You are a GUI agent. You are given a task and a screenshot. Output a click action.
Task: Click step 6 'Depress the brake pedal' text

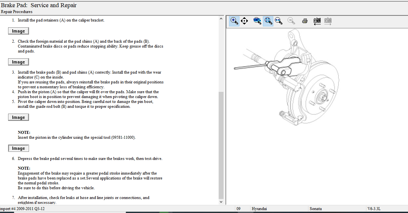[90, 159]
